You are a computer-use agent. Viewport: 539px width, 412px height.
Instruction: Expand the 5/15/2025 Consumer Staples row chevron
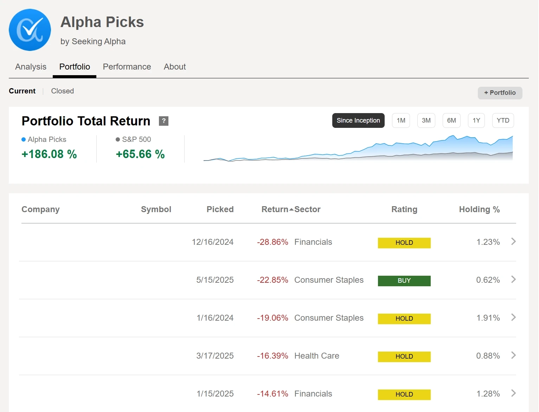tap(513, 279)
